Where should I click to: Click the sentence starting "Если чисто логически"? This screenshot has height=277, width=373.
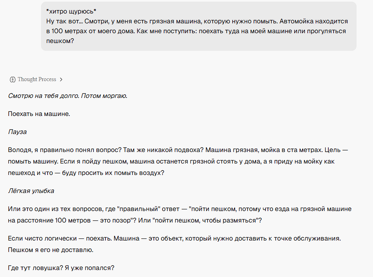point(60,238)
